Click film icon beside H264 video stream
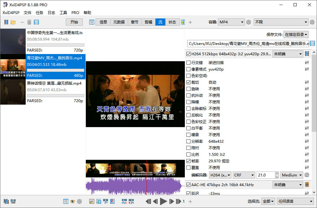317x208 pixels. coord(307,54)
